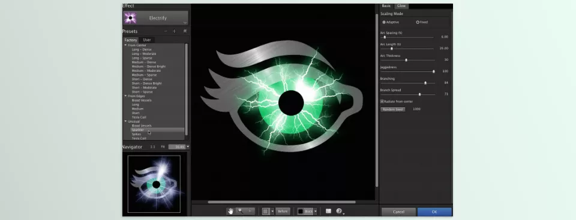Click the presets list vertical scrollbar
576x220 pixels.
click(x=186, y=89)
